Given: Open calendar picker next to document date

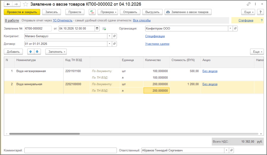Looking at the screenshot, I should 97,28.
